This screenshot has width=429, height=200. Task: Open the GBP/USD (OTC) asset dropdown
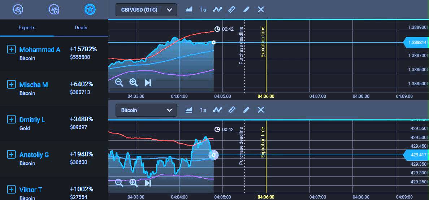(146, 10)
